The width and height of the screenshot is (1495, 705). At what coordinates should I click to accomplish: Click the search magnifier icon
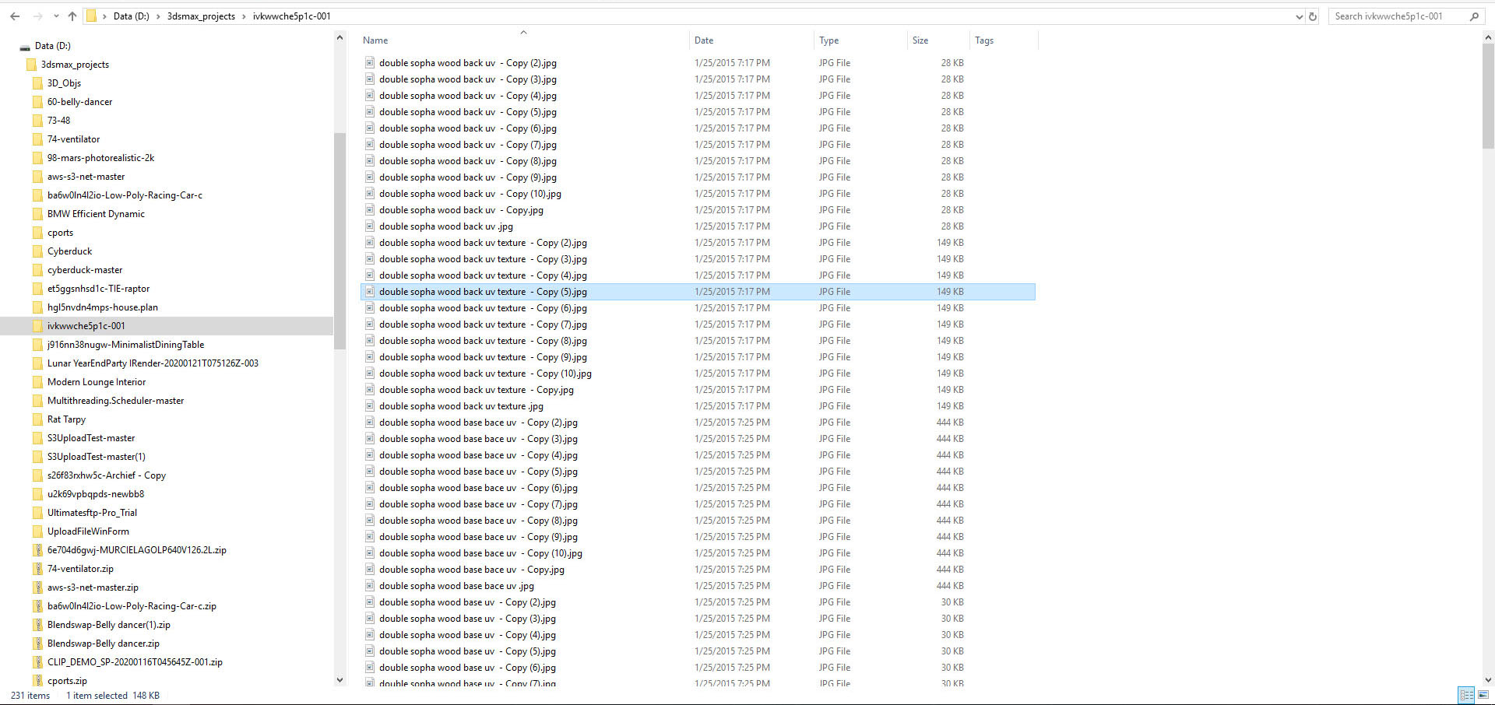point(1474,16)
